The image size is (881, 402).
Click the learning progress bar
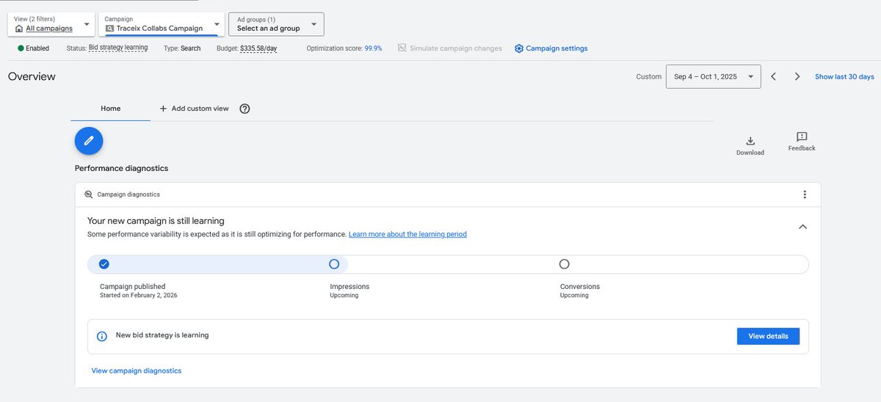[448, 264]
